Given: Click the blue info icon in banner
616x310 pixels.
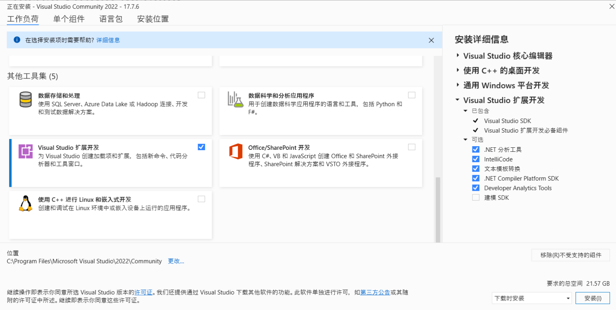Looking at the screenshot, I should pos(17,40).
